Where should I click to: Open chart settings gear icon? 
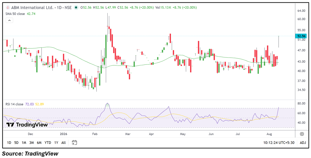pos(302,134)
